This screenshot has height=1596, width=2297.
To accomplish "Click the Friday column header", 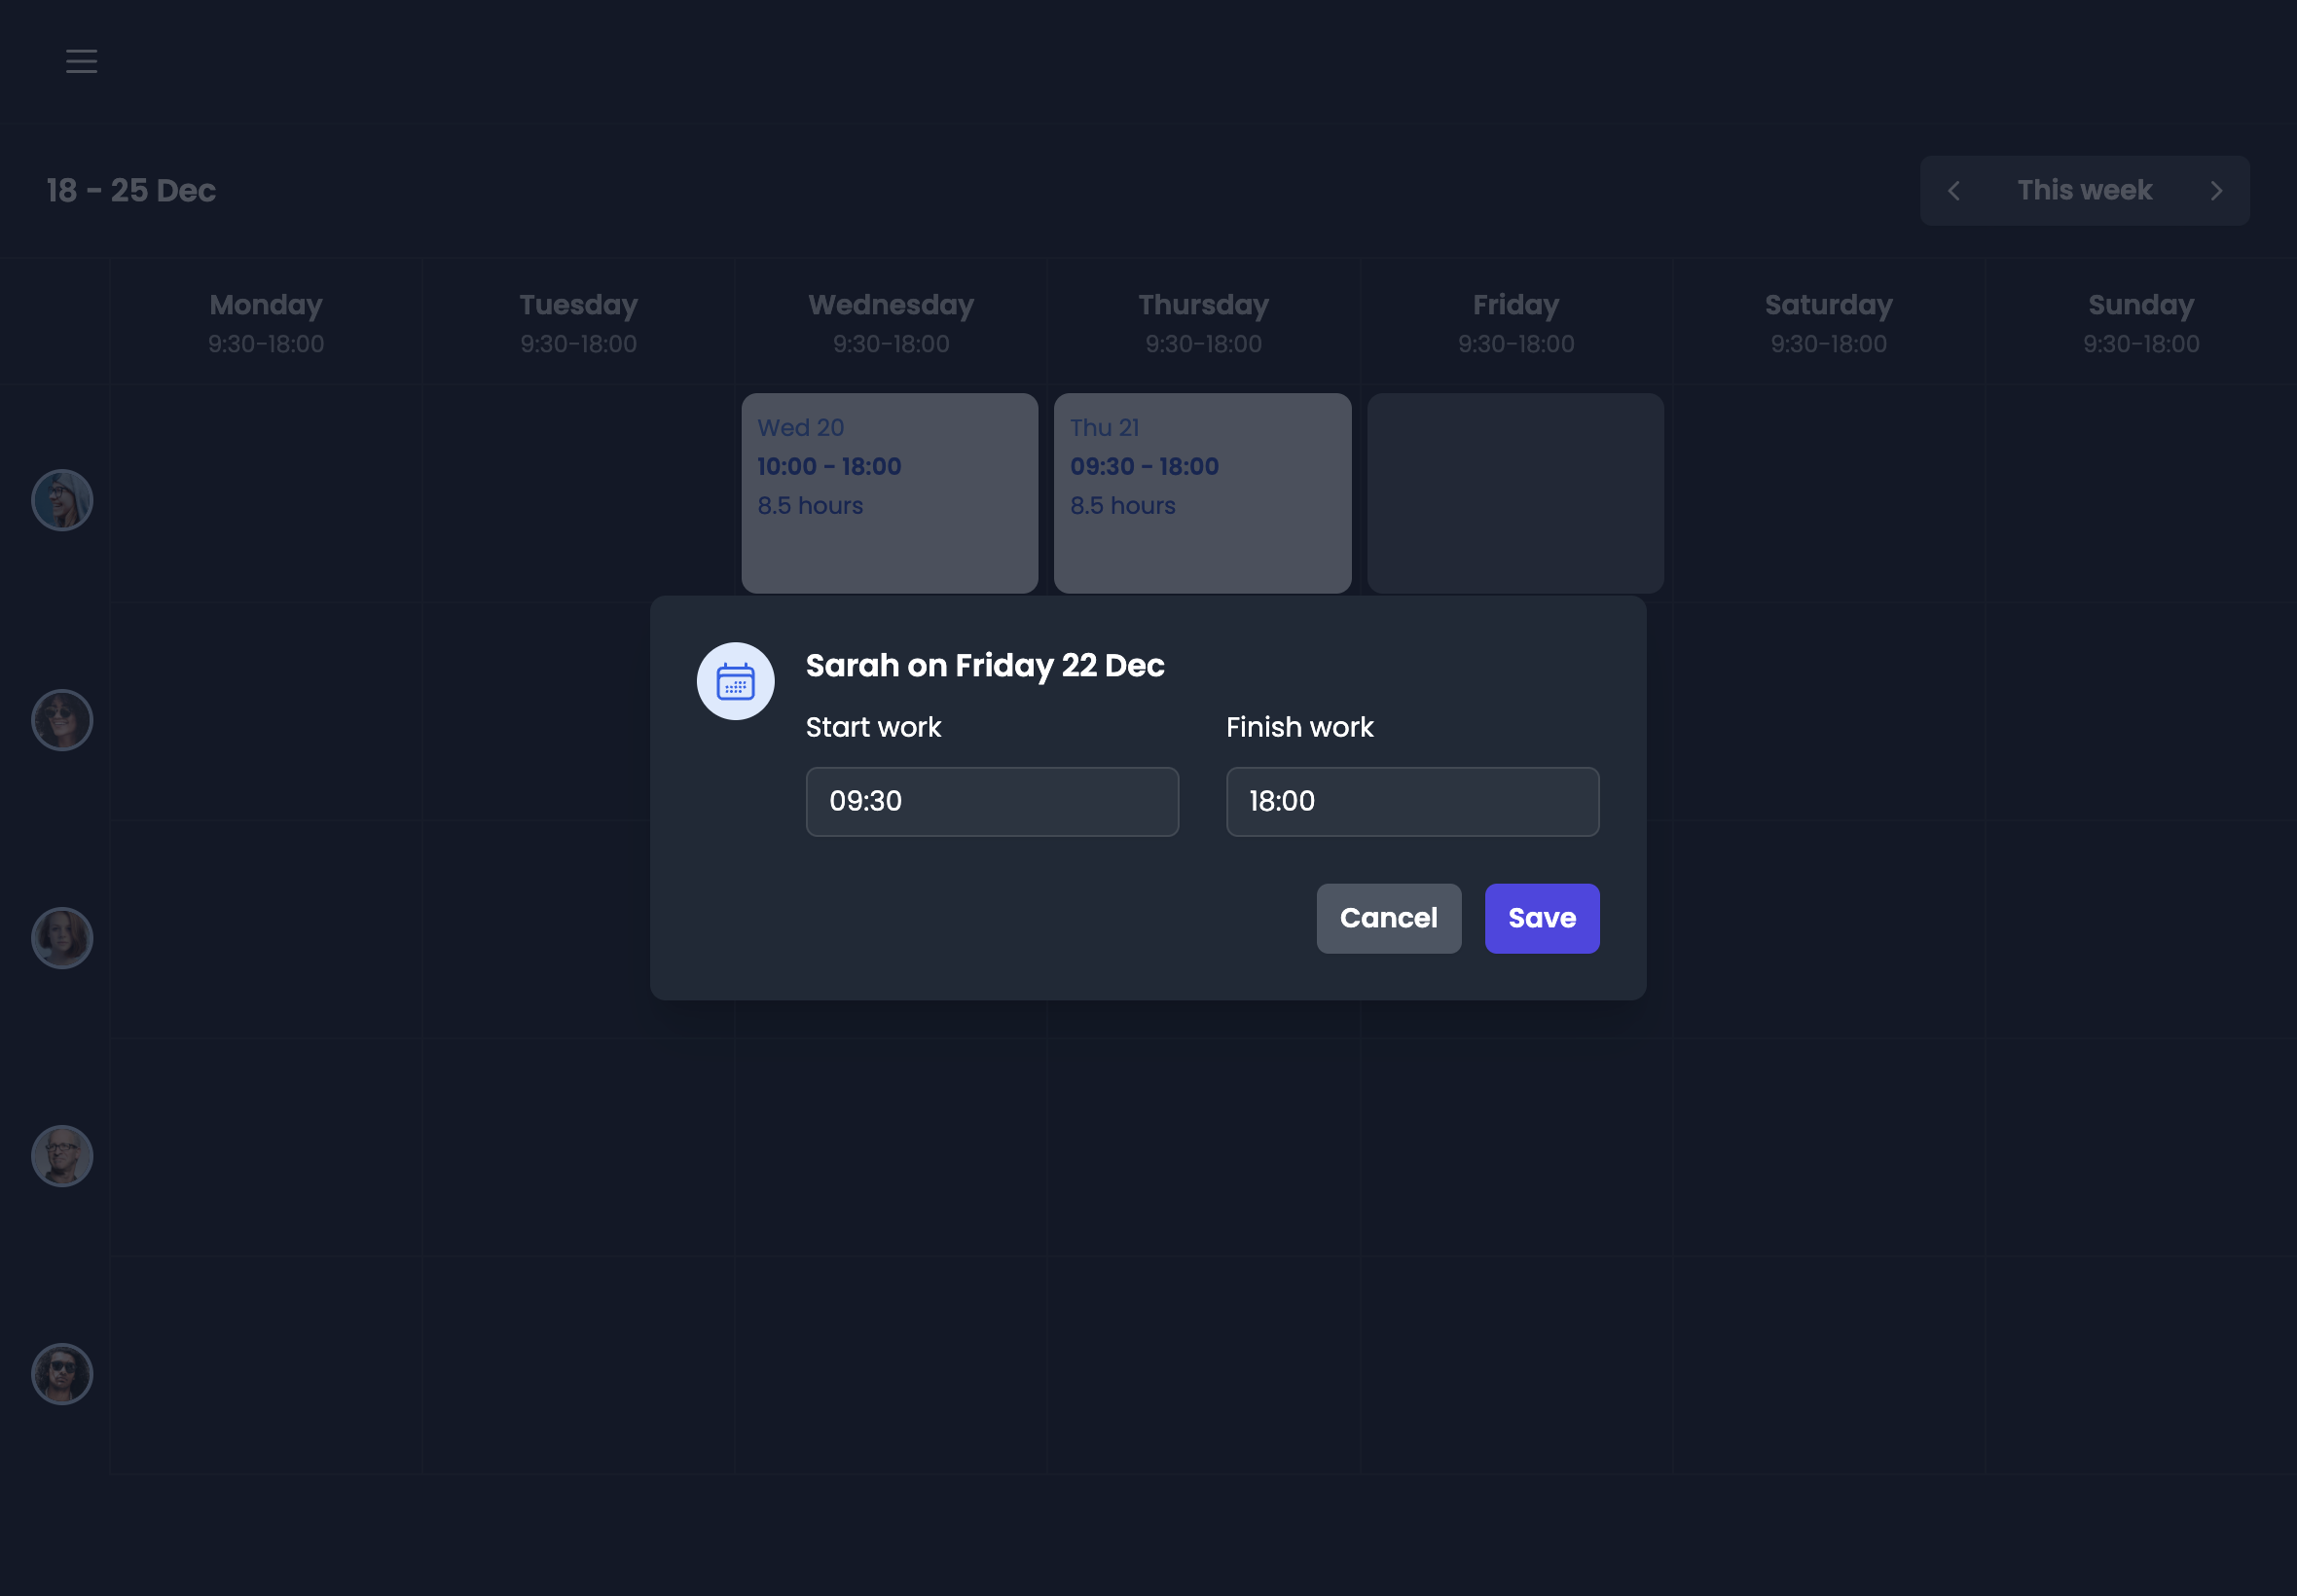I will 1516,322.
